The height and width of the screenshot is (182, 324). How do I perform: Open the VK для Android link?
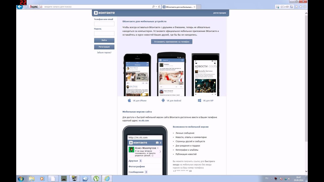tap(174, 101)
